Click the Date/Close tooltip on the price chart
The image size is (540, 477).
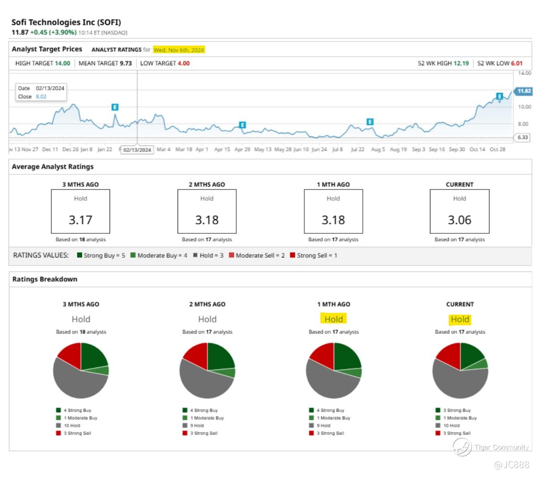(x=41, y=93)
